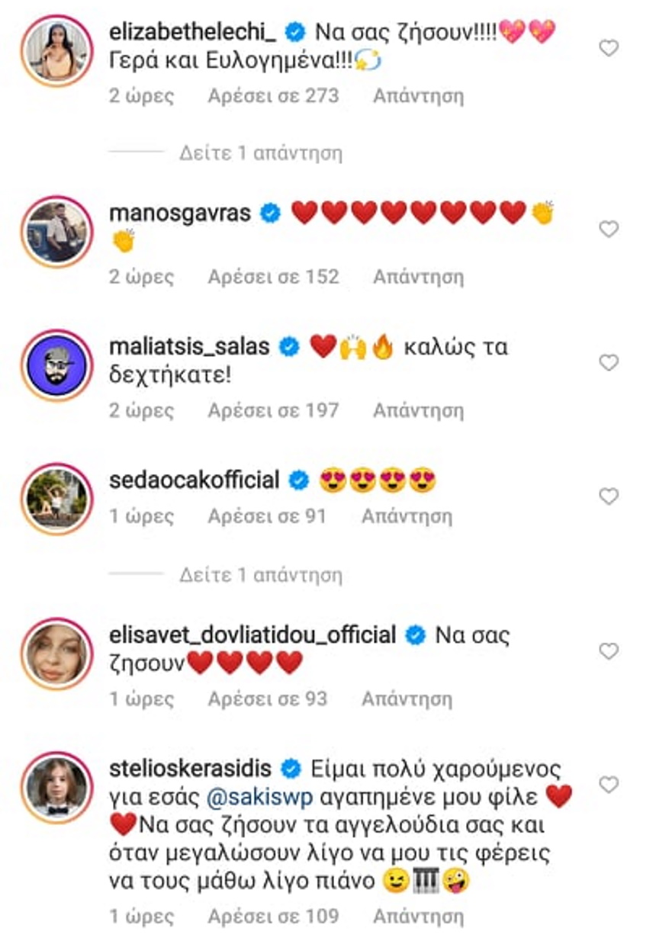Open manosgavras's avatar
This screenshot has width=656, height=941.
pyautogui.click(x=57, y=232)
